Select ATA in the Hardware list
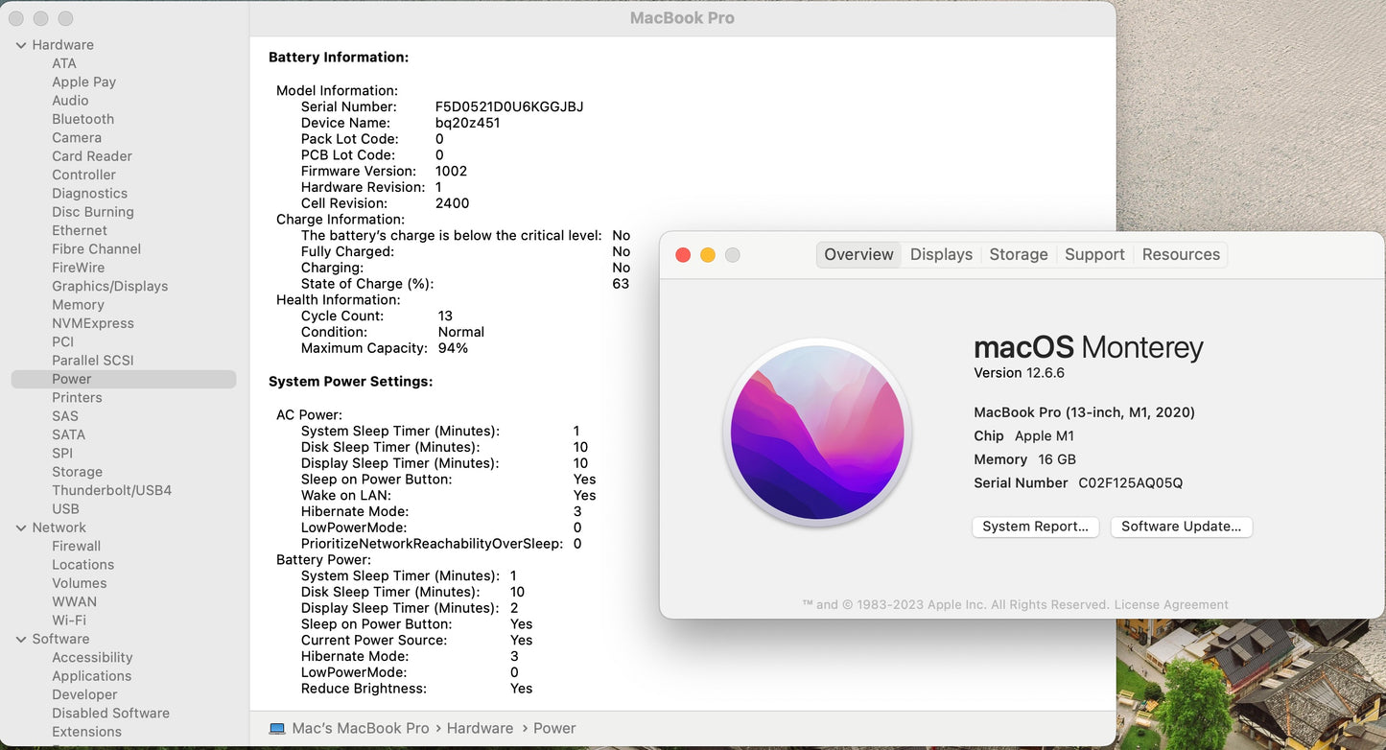The height and width of the screenshot is (750, 1386). point(64,63)
